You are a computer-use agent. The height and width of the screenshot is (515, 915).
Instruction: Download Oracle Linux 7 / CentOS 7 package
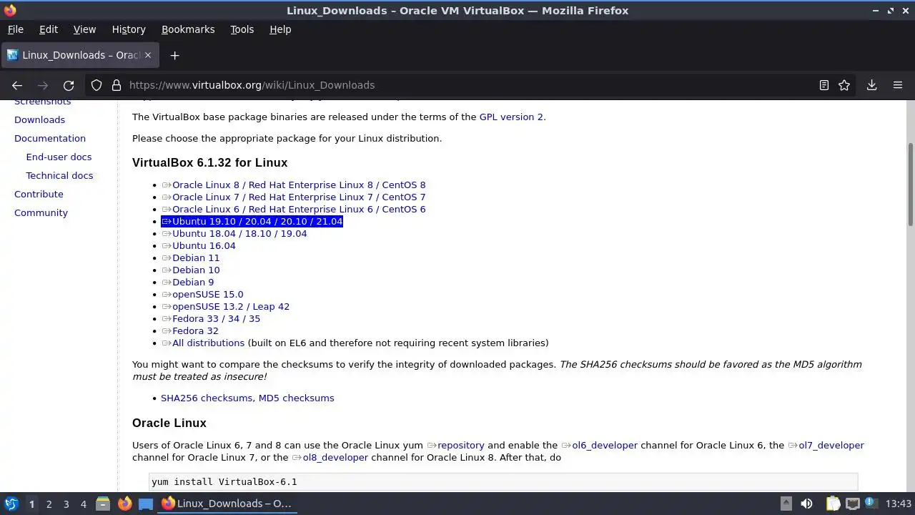pos(293,197)
